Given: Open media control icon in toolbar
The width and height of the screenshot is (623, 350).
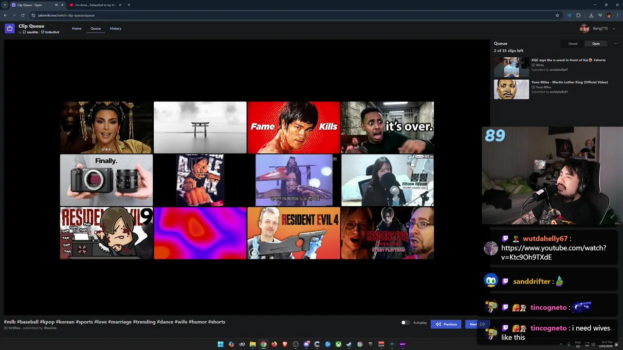Looking at the screenshot, I should tap(600, 15).
